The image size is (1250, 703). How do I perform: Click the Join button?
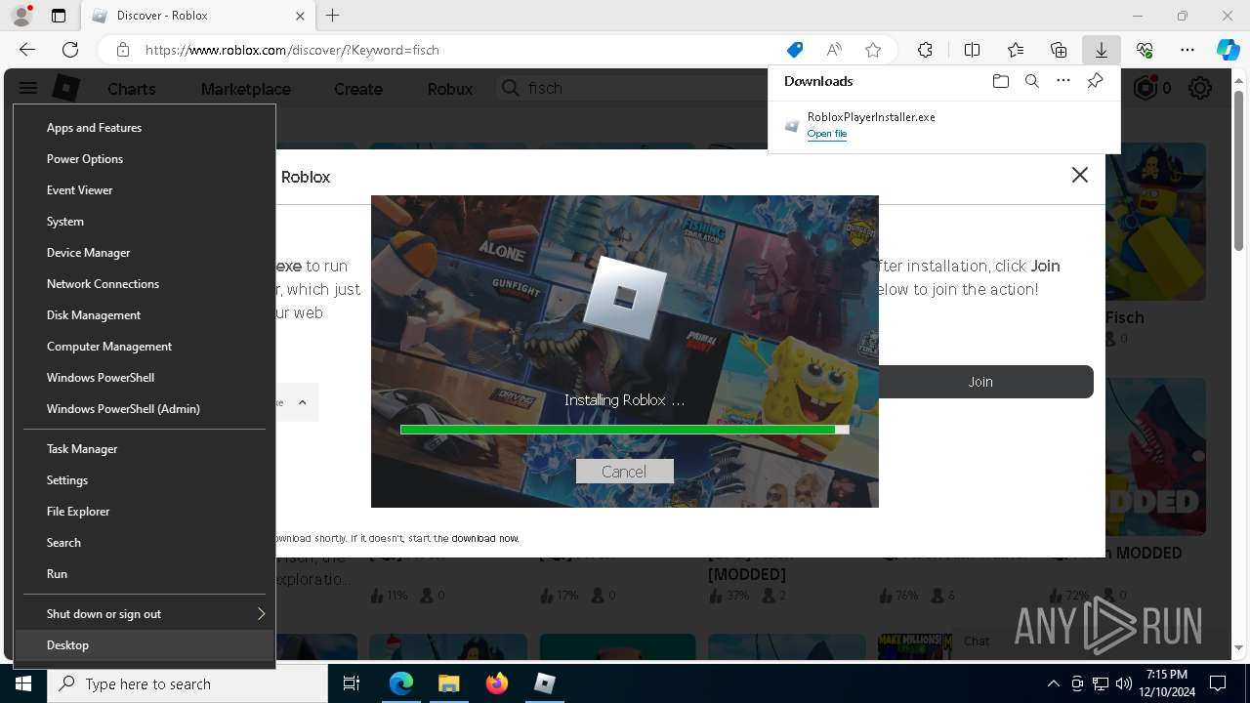(x=980, y=382)
